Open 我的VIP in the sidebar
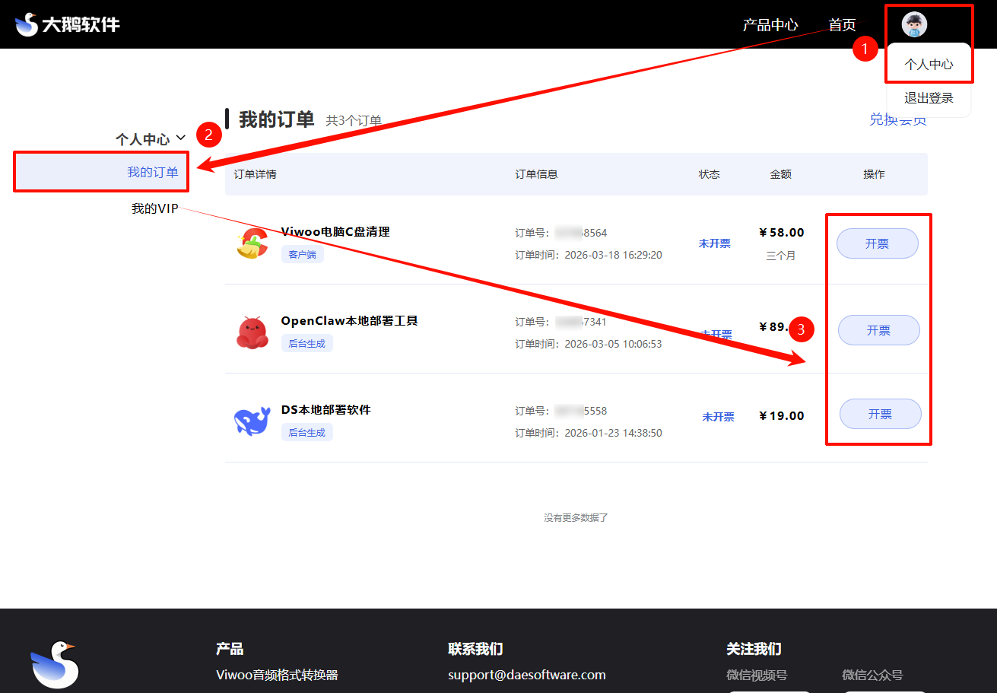This screenshot has height=693, width=997. pyautogui.click(x=154, y=208)
